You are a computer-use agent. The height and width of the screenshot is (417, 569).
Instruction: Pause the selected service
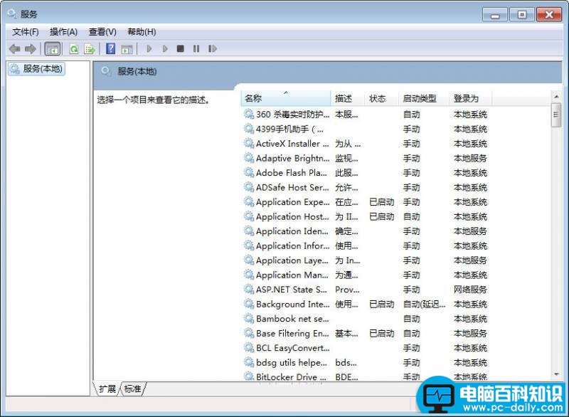195,48
